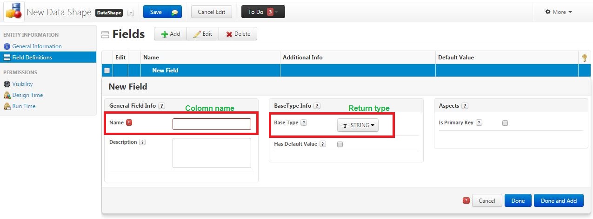This screenshot has height=219, width=593.
Task: Open the More menu
Action: (x=559, y=12)
